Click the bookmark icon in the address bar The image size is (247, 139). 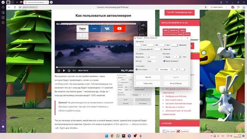pyautogui.click(x=206, y=7)
